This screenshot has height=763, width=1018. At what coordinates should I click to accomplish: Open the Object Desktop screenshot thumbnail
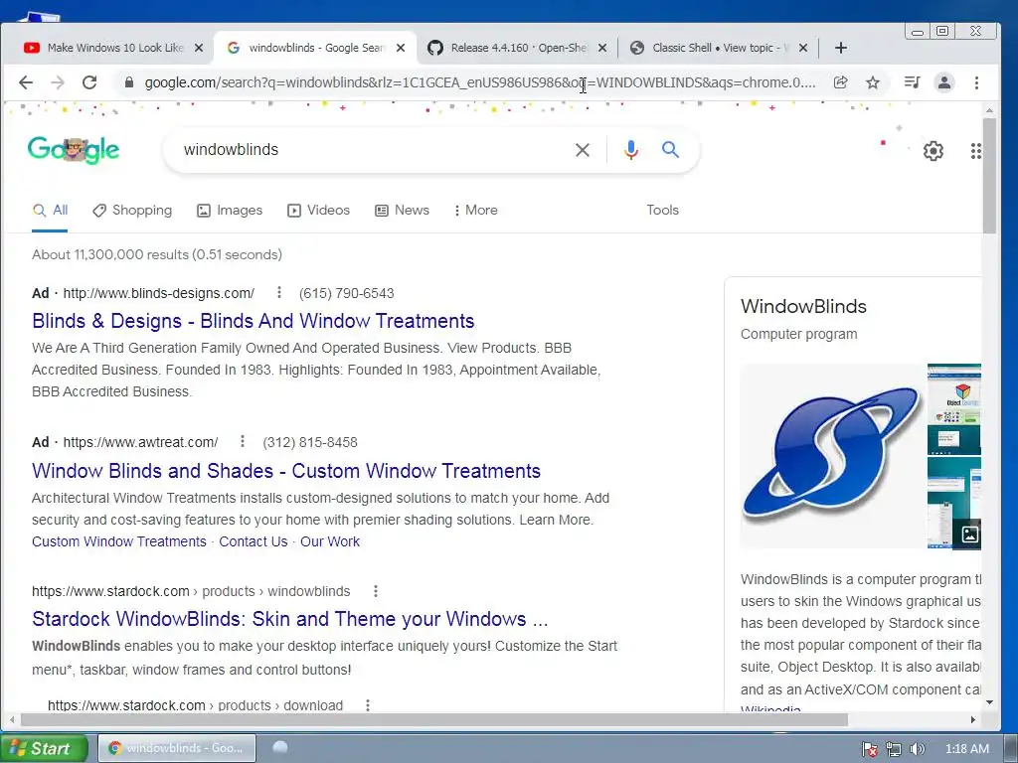[953, 408]
